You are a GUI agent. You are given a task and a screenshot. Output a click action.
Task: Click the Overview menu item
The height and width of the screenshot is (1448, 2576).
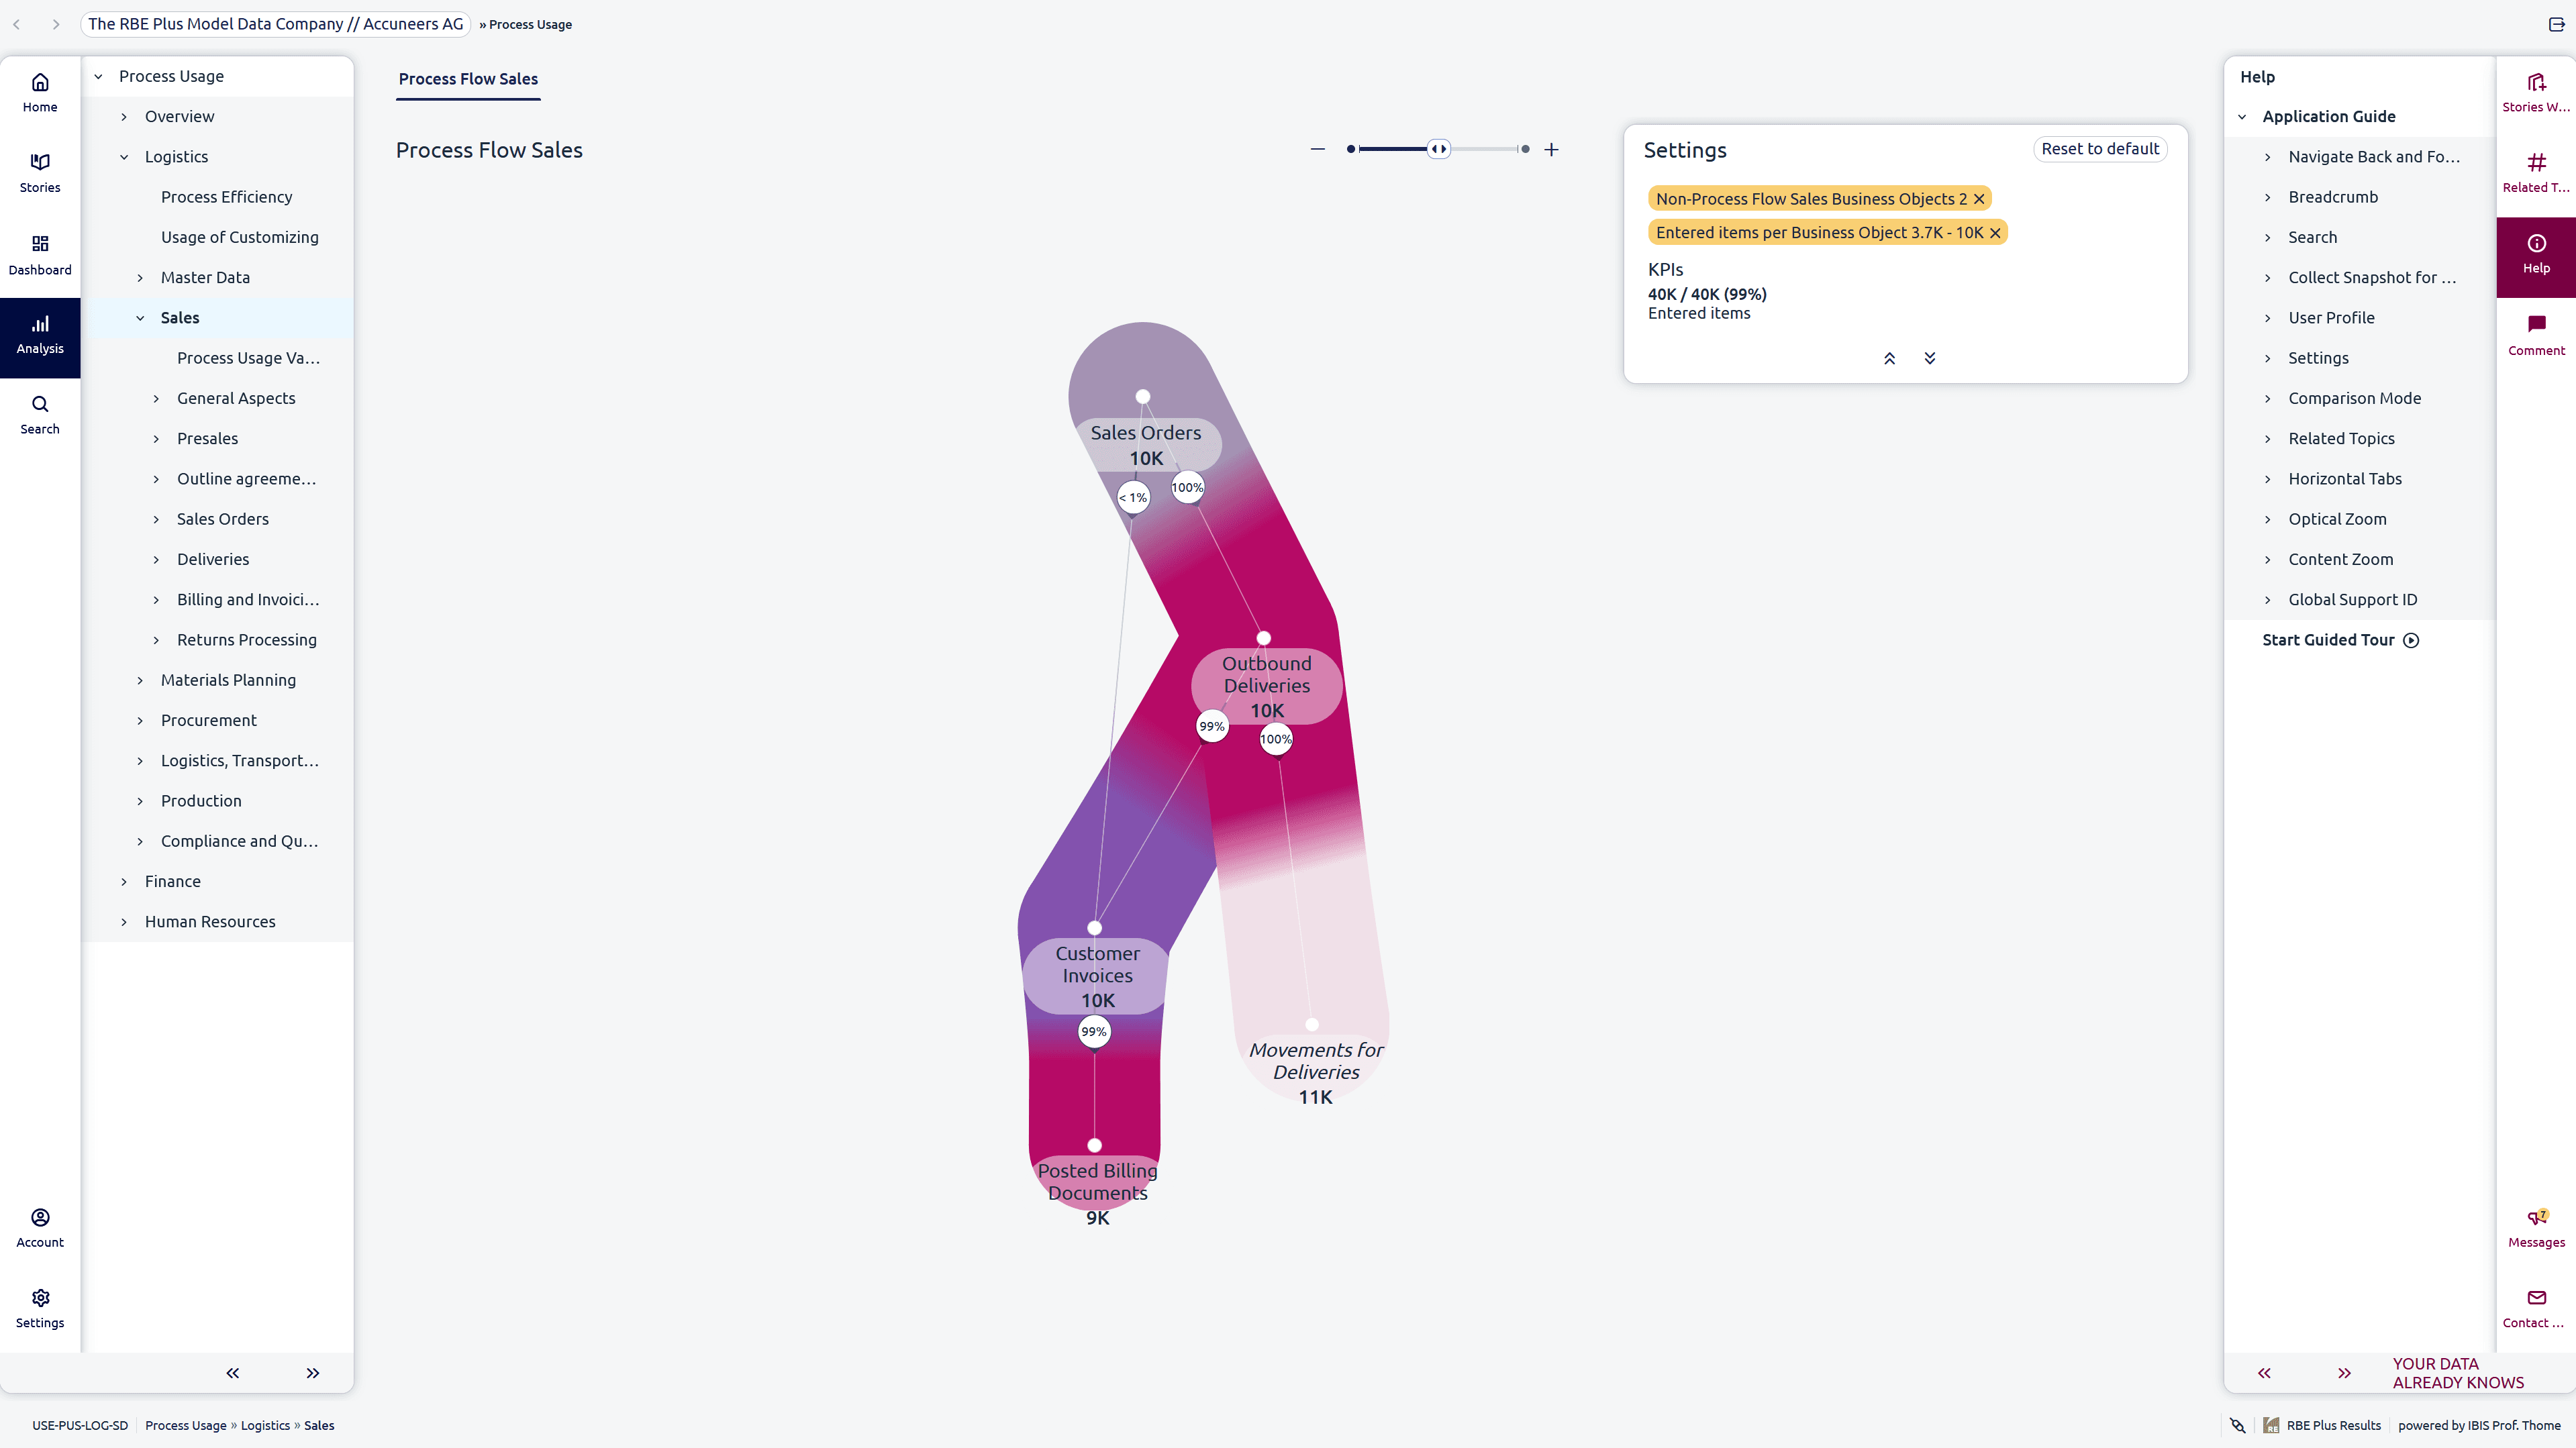(x=179, y=115)
